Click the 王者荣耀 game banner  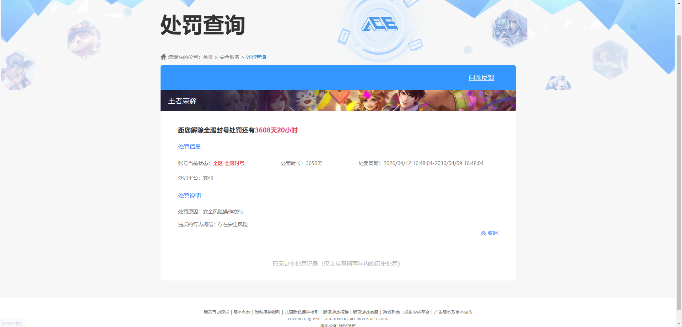[x=338, y=100]
